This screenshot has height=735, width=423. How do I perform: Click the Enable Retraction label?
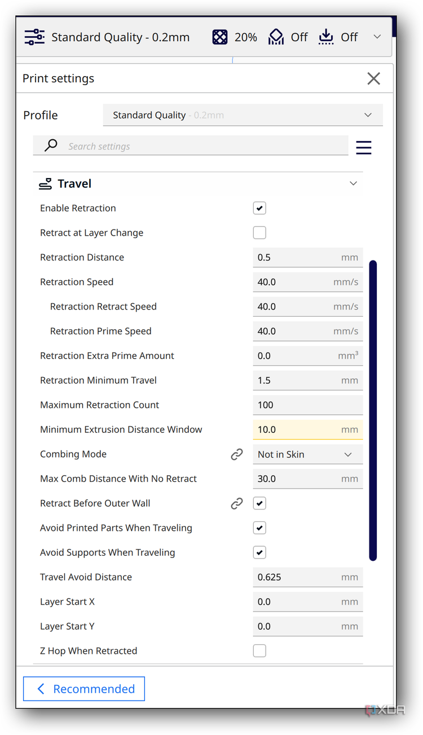pyautogui.click(x=78, y=208)
